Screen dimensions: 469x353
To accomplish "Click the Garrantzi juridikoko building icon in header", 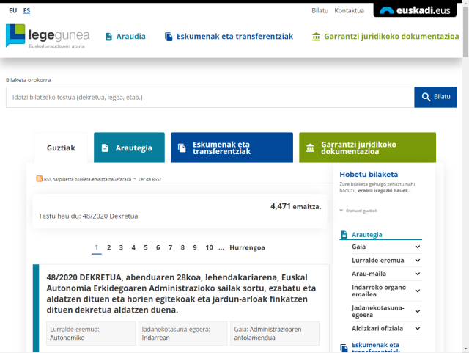I will [316, 37].
